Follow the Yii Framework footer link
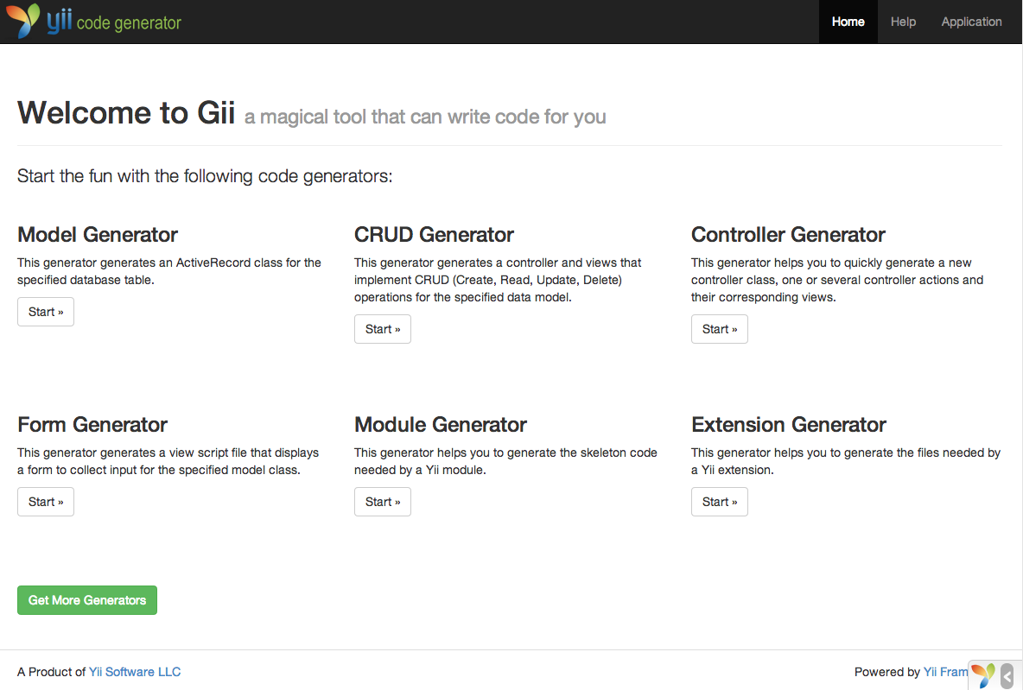The image size is (1023, 690). pos(945,672)
